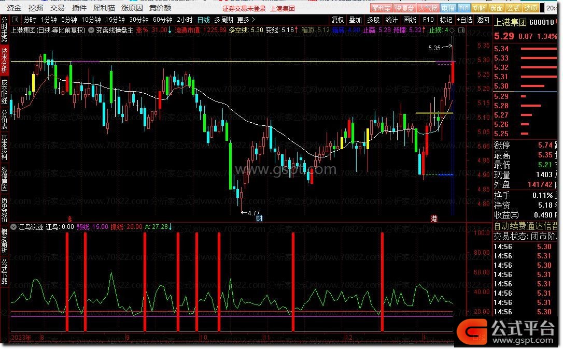Switch to 2小时 period tab
The width and height of the screenshot is (563, 349).
click(185, 20)
